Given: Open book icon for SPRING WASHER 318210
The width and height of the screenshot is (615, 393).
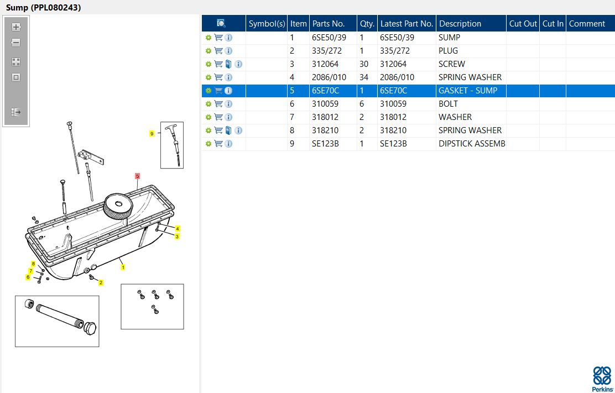Looking at the screenshot, I should 228,130.
